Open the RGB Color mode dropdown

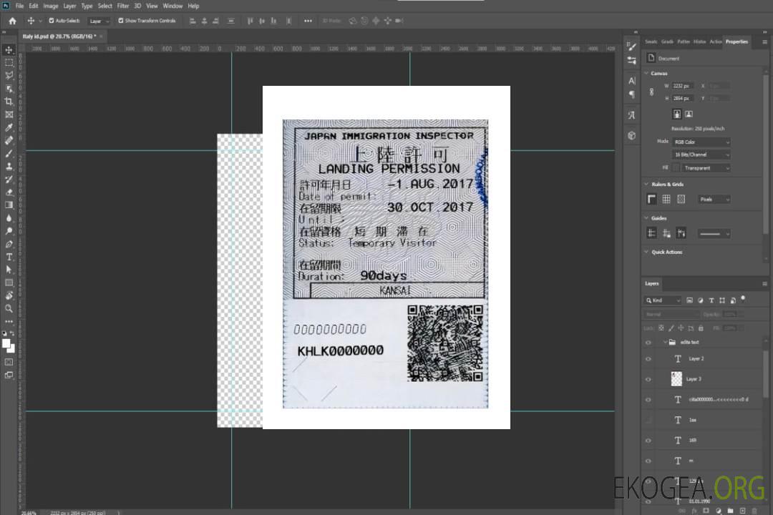click(701, 142)
